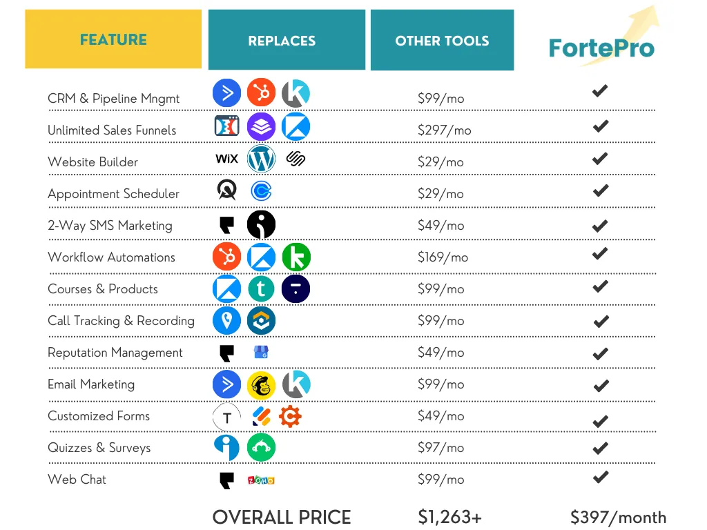Click checkmark for CRM & Pipeline Mngmt

(600, 91)
